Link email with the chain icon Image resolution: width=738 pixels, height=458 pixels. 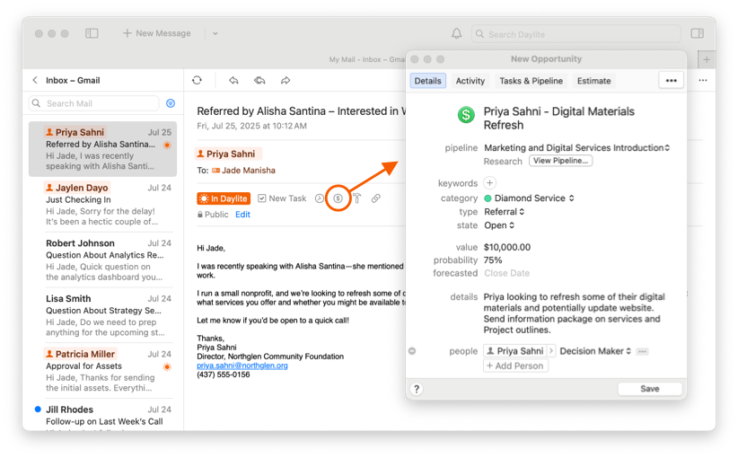click(375, 198)
